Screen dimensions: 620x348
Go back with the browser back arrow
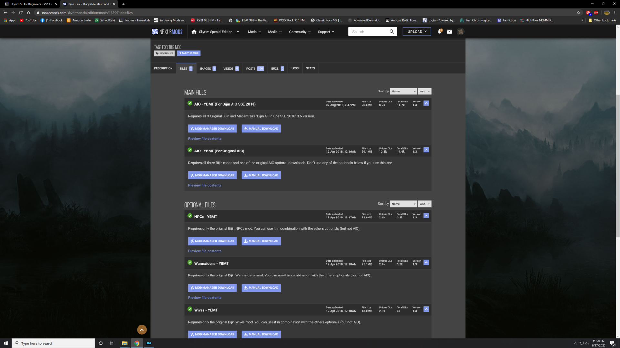(5, 13)
